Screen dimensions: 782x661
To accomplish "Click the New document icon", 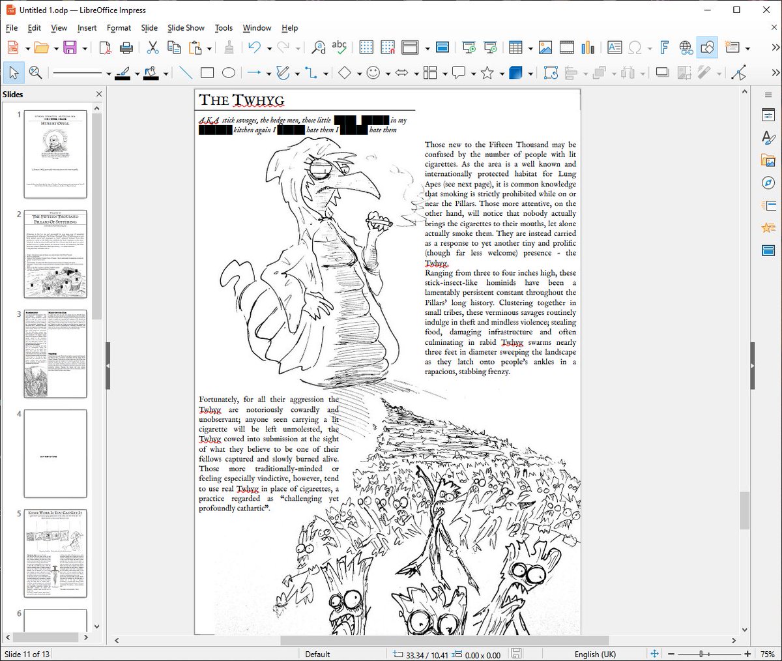I will coord(12,48).
